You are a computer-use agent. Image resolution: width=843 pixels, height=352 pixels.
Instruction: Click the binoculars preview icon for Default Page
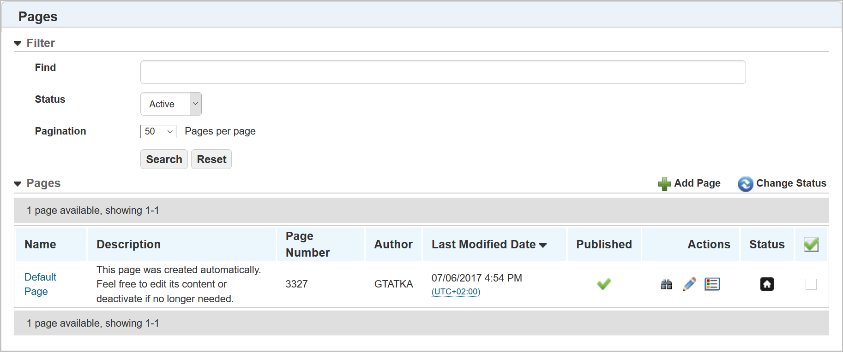tap(666, 284)
